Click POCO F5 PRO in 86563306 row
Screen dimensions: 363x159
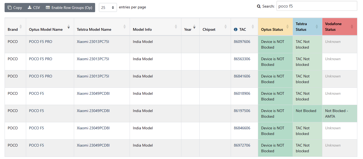coord(40,59)
